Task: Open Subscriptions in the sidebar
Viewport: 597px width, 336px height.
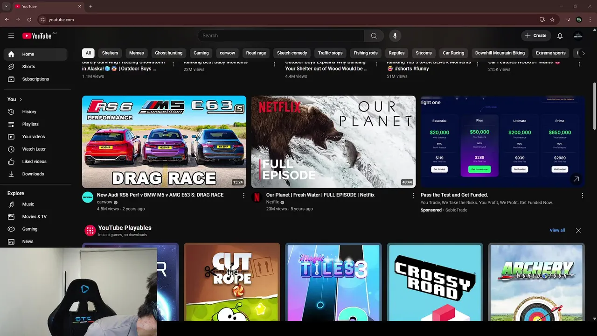Action: pos(36,79)
